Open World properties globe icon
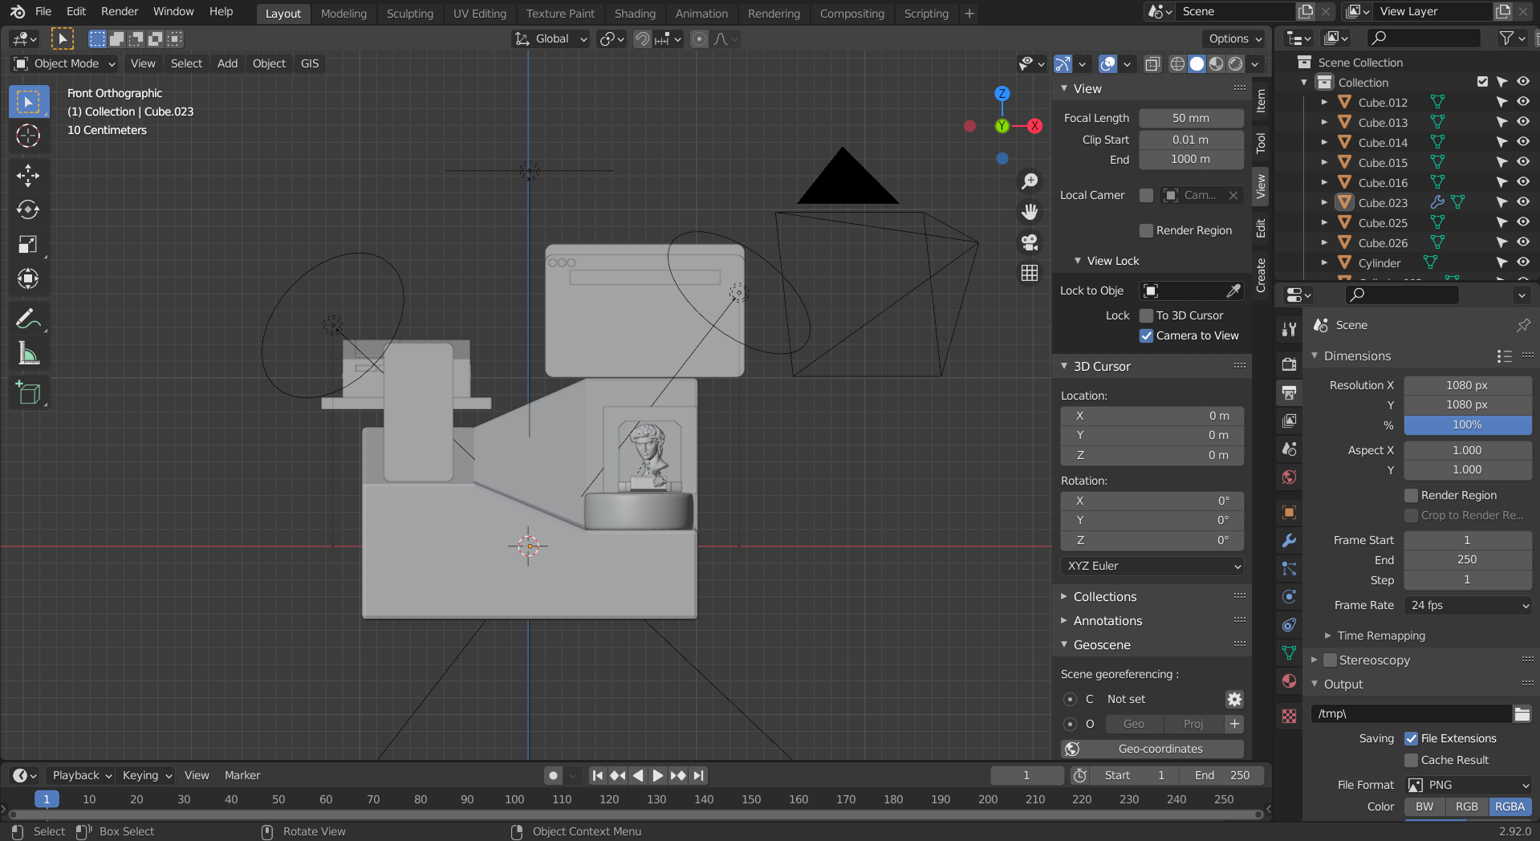1540x841 pixels. [1290, 477]
